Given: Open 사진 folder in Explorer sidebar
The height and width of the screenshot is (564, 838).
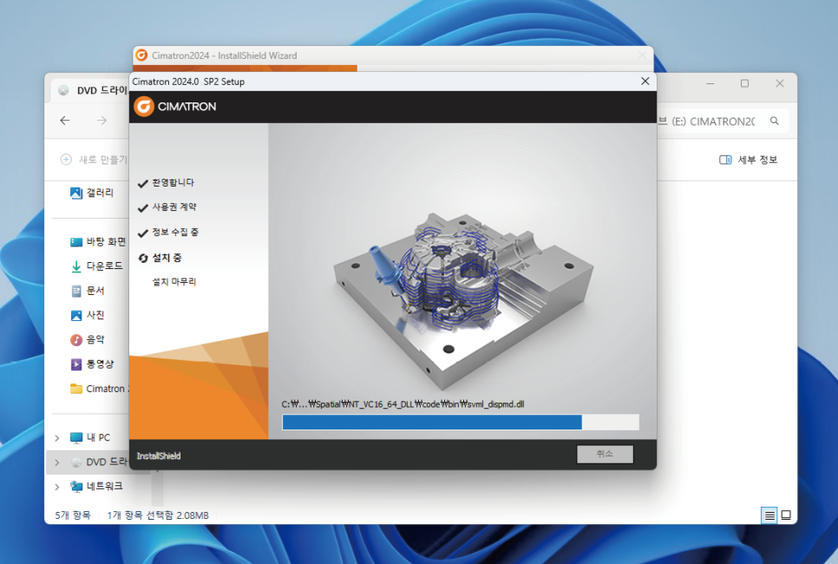Looking at the screenshot, I should click(88, 316).
